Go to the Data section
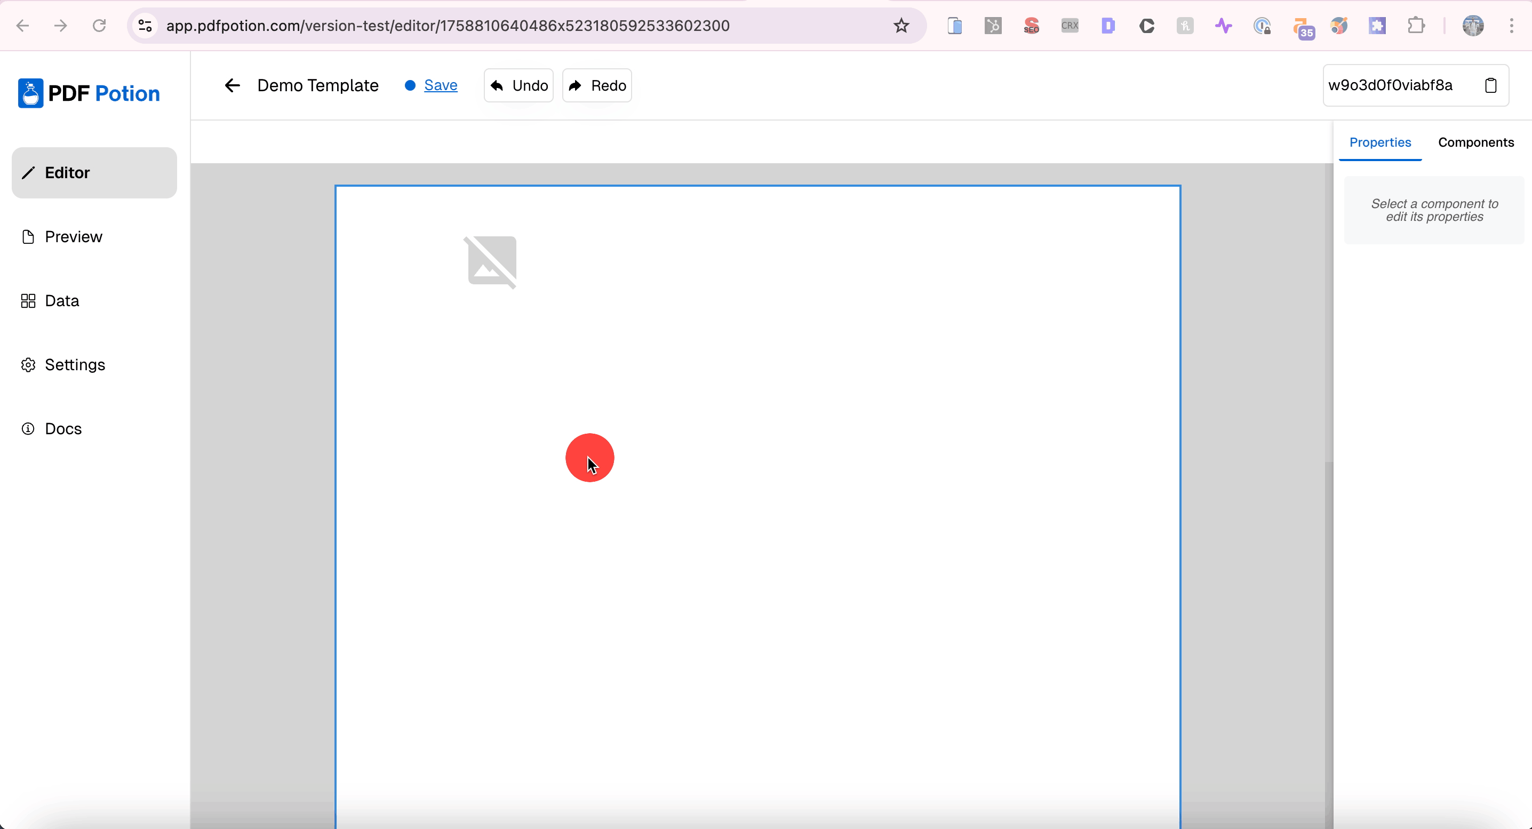Screen dimensions: 1532x829 click(62, 301)
